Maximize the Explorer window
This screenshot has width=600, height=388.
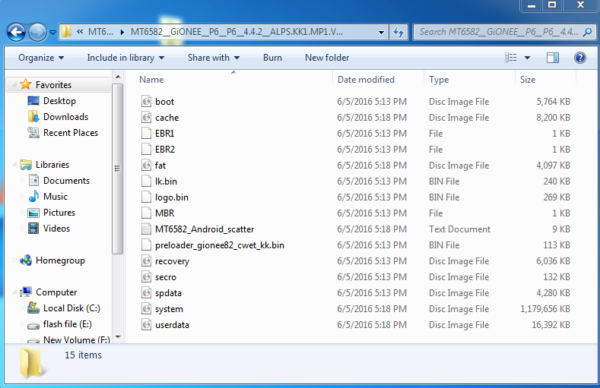(552, 5)
